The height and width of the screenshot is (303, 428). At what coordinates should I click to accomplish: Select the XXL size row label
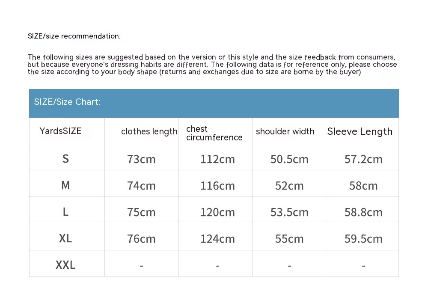click(65, 265)
